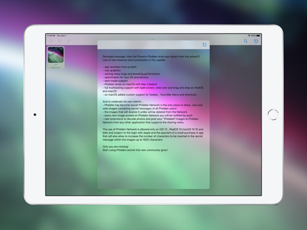The height and width of the screenshot is (230, 307).
Task: Tap 'optimization for new OS and devices'
Action: coord(126,77)
